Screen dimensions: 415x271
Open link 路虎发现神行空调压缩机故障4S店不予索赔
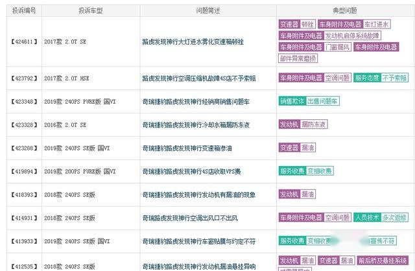coord(199,78)
